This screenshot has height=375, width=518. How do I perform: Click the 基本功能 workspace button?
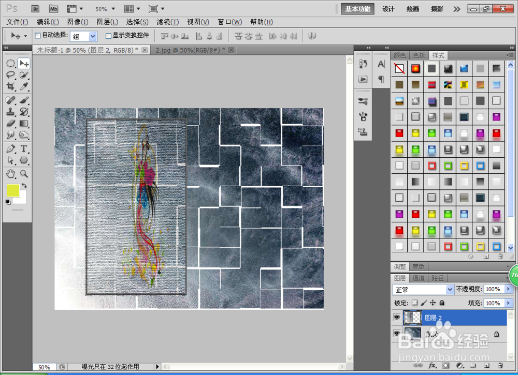357,9
